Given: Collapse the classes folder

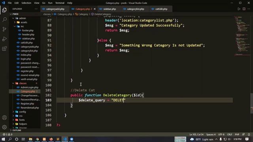Looking at the screenshot, I should click(23, 83).
